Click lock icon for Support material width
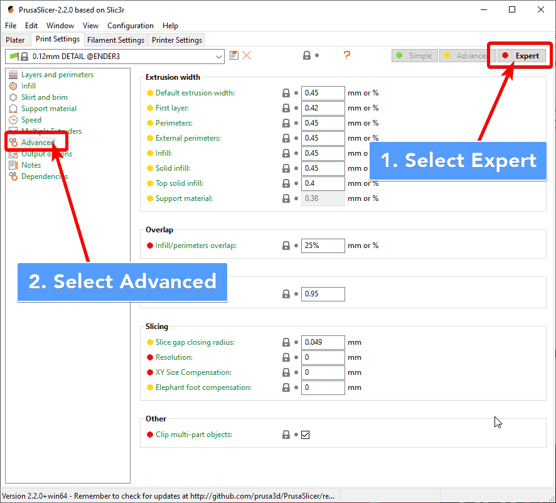Image resolution: width=556 pixels, height=503 pixels. pyautogui.click(x=286, y=198)
